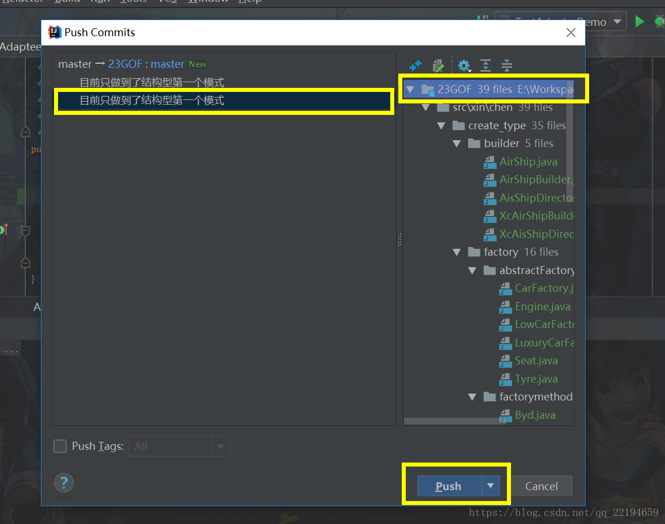Viewport: 665px width, 524px height.
Task: Select XcAisShipDirector file in the tree
Action: point(536,234)
